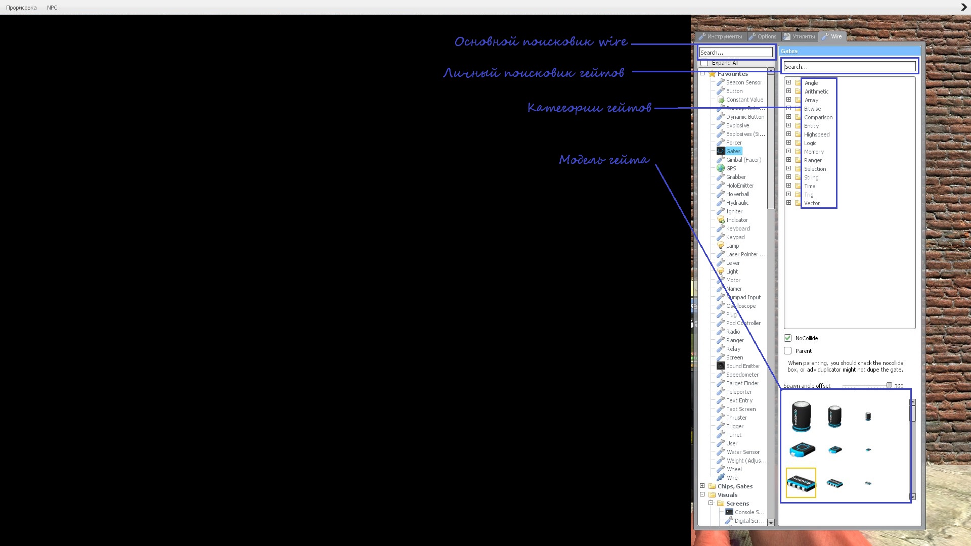Check the Expand All checkbox
971x546 pixels.
[704, 63]
